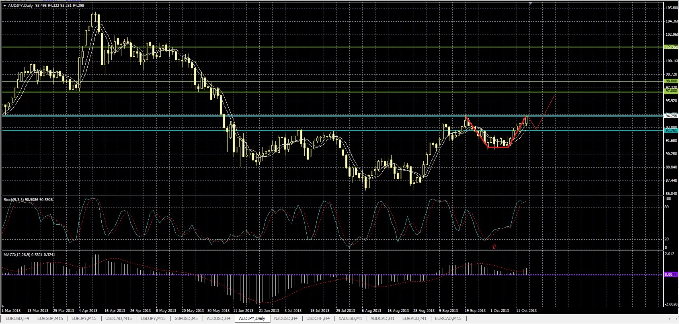
Task: Click 104.36 on the price scale
Action: coord(671,21)
